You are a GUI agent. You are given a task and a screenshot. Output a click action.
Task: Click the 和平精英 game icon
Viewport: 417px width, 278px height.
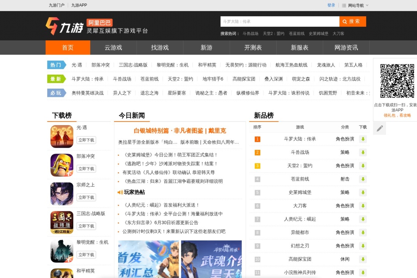(x=62, y=273)
